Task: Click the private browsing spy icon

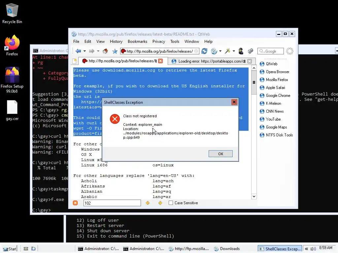Action: 241,51
